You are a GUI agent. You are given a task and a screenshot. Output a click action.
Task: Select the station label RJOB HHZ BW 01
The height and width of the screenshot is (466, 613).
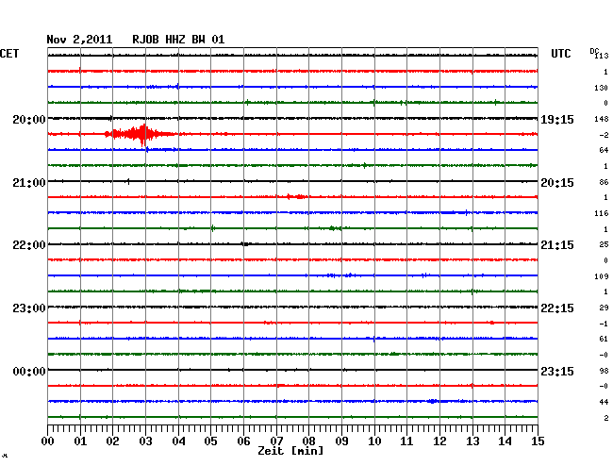pyautogui.click(x=178, y=40)
